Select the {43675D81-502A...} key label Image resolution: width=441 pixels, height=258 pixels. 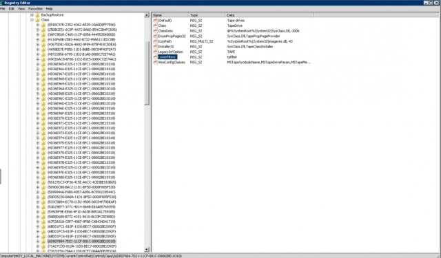[81, 44]
